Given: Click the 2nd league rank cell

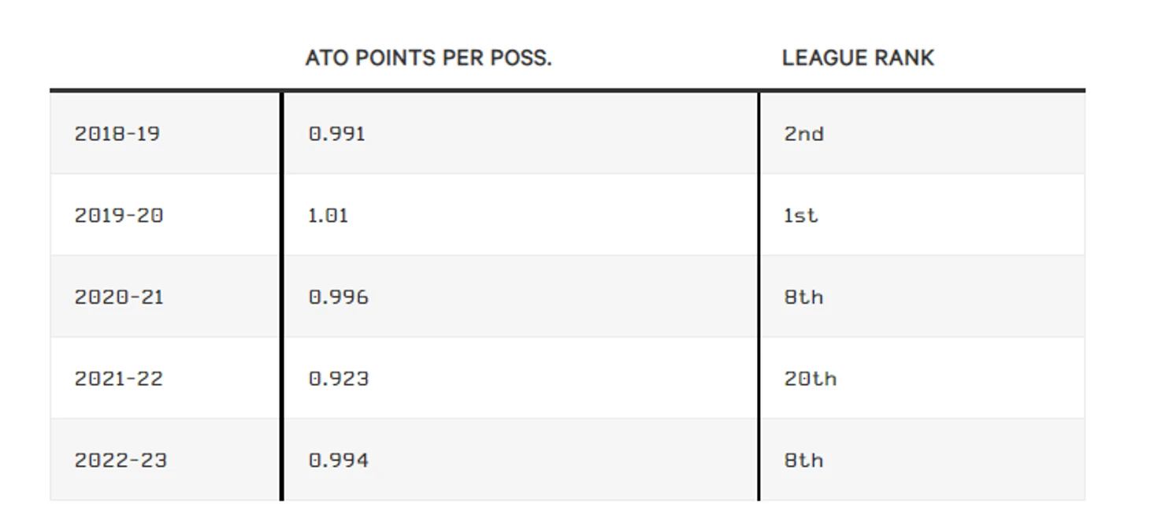Looking at the screenshot, I should 803,134.
